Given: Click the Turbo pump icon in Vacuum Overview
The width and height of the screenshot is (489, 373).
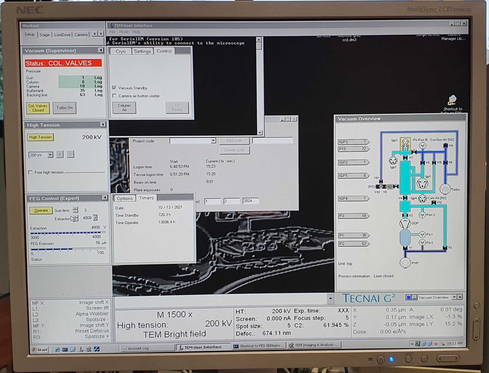Looking at the screenshot, I should 445,189.
